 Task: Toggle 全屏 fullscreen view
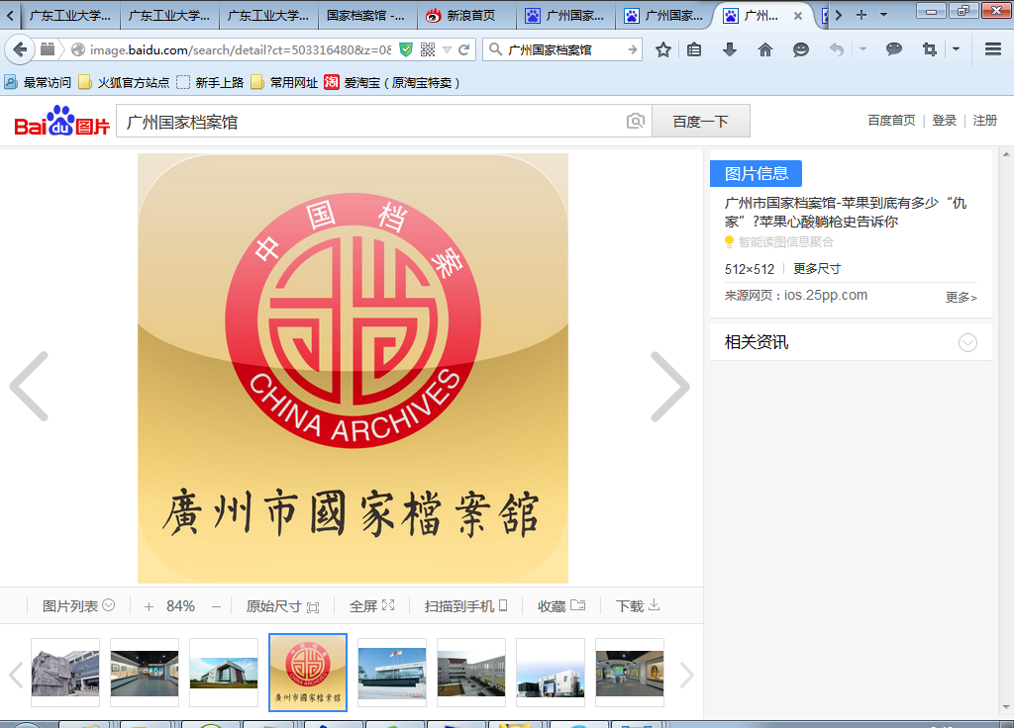pyautogui.click(x=371, y=606)
